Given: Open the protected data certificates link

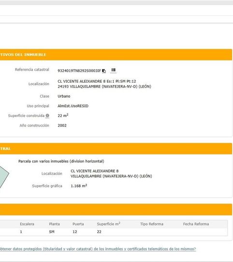Looking at the screenshot, I should [98, 249].
